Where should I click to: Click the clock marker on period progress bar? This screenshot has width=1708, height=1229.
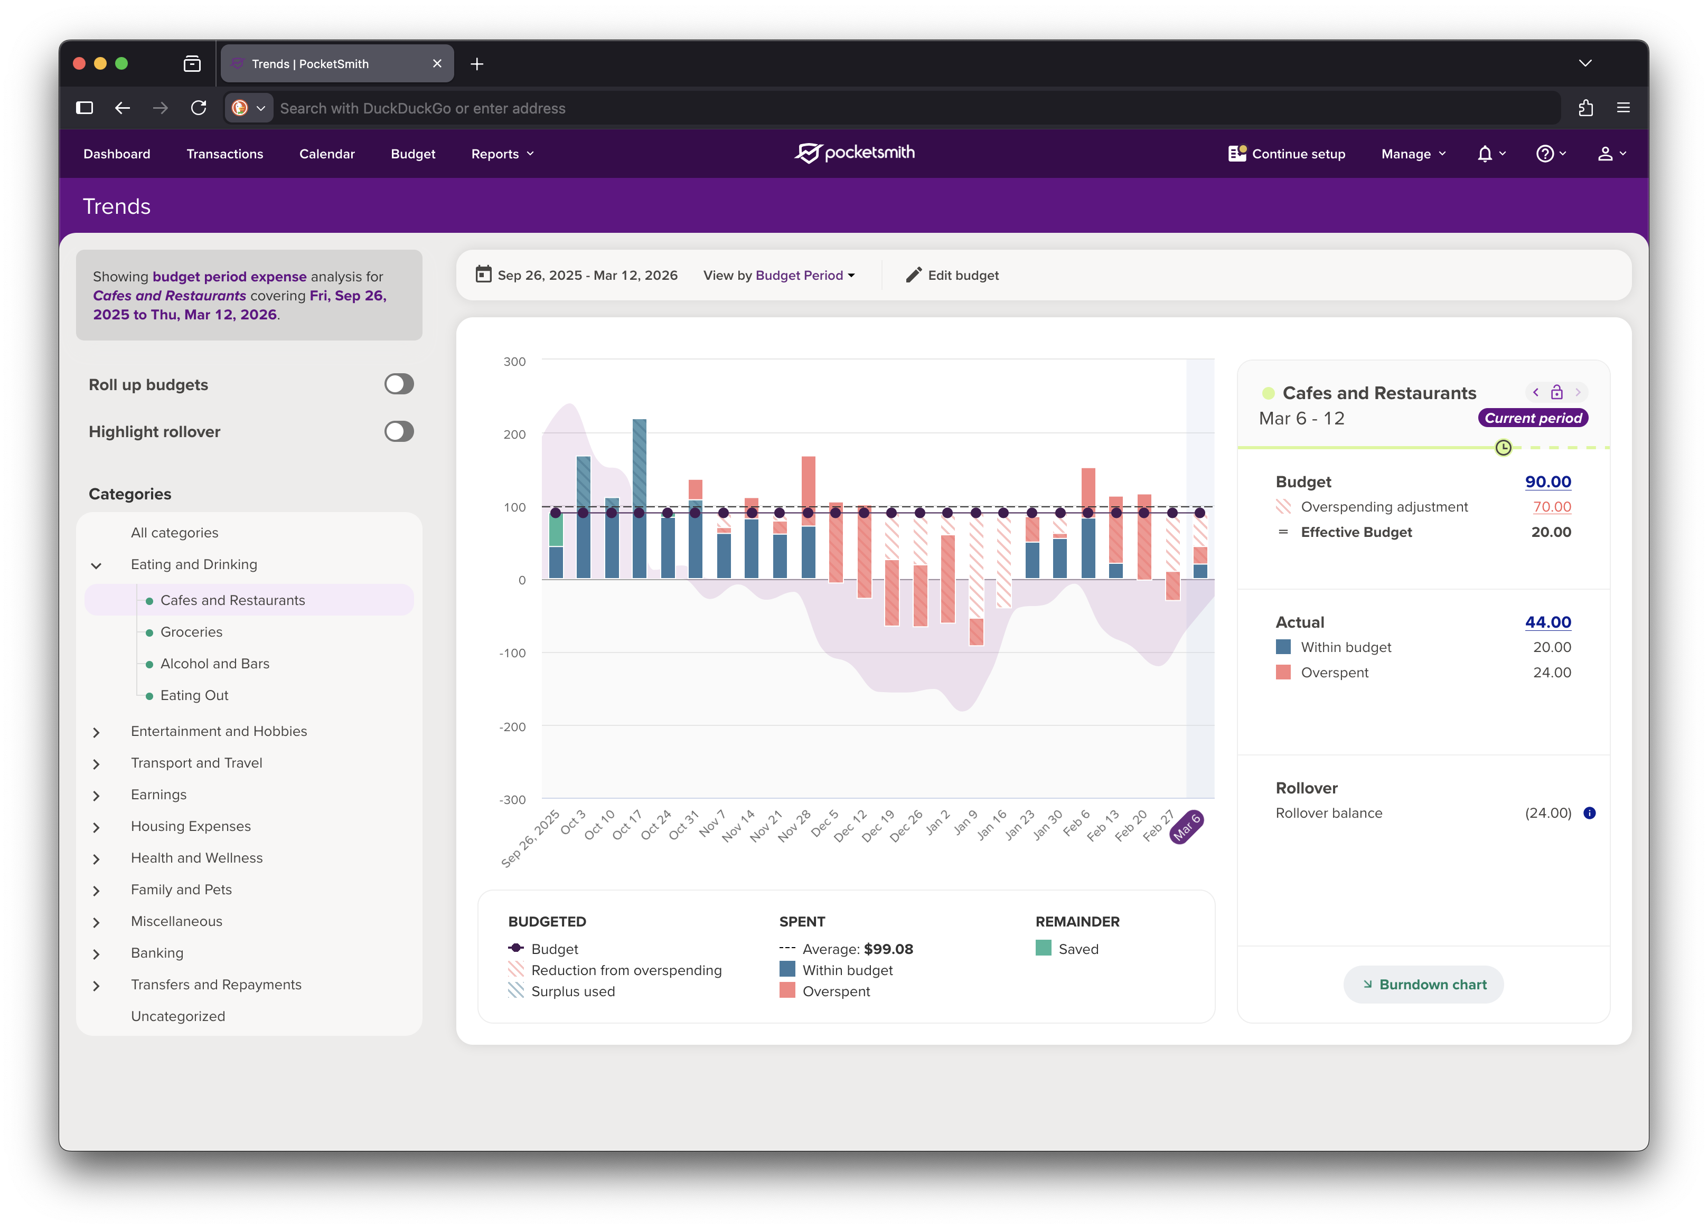[1503, 448]
